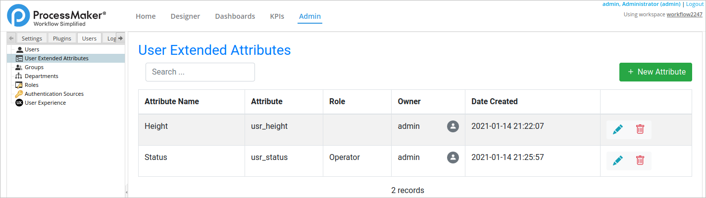Screen dimensions: 706x198
Task: Click the Logout link
Action: click(x=695, y=4)
